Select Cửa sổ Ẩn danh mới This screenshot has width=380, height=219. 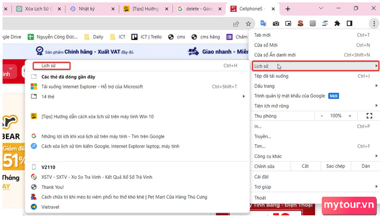[314, 55]
